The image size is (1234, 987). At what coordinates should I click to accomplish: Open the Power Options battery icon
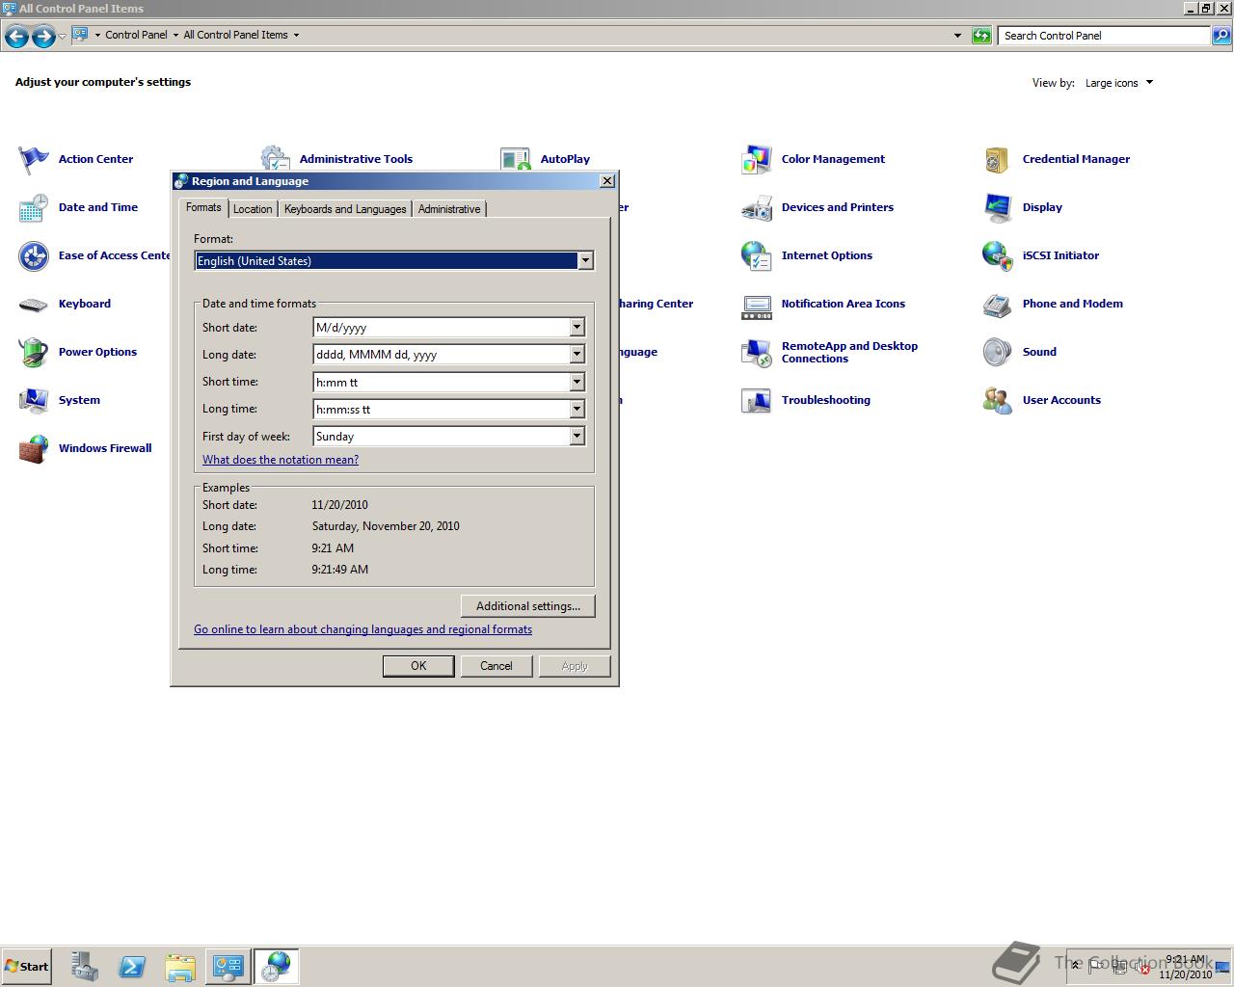[x=34, y=353]
